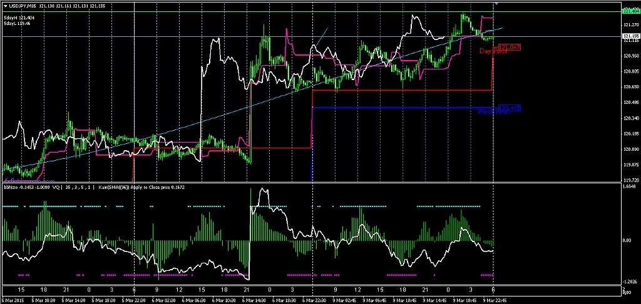
Task: Click 1.6648 on the indicator scale
Action: coord(630,186)
